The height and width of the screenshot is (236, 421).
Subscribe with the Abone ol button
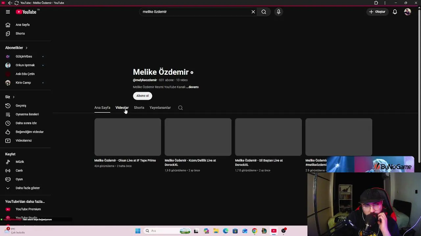tap(142, 96)
